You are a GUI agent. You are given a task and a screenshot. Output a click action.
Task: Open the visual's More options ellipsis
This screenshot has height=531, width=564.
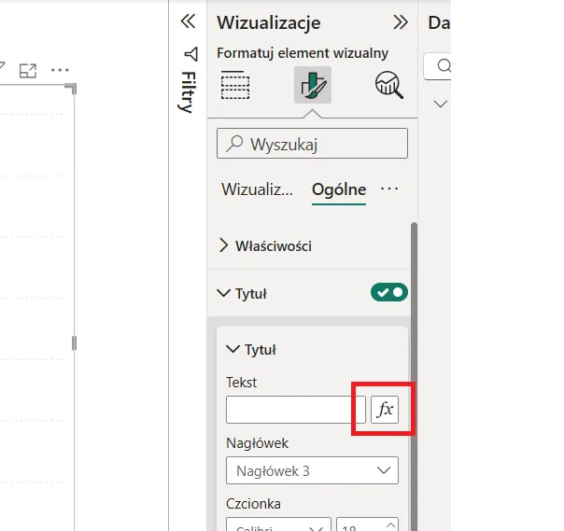tap(60, 70)
